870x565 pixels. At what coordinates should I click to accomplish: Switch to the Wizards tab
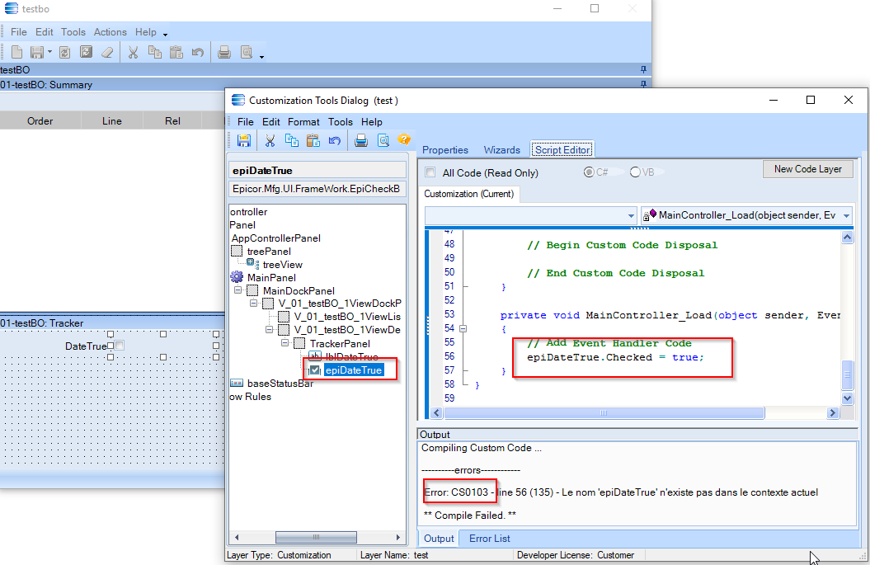click(502, 150)
